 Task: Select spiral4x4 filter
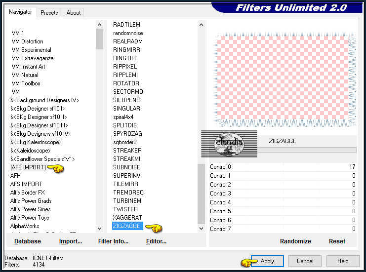(123, 117)
